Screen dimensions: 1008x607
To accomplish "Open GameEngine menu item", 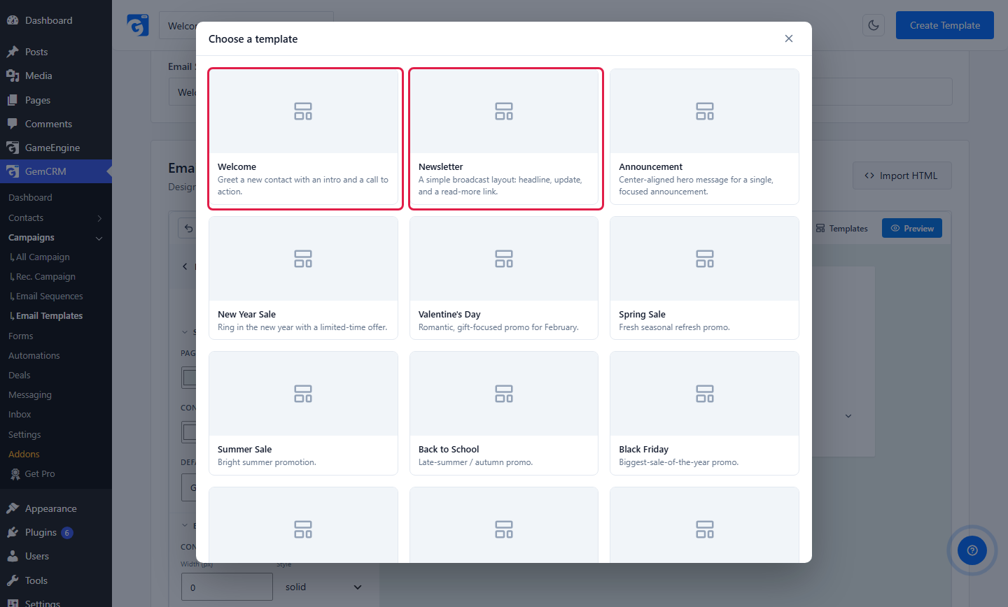I will pos(56,148).
